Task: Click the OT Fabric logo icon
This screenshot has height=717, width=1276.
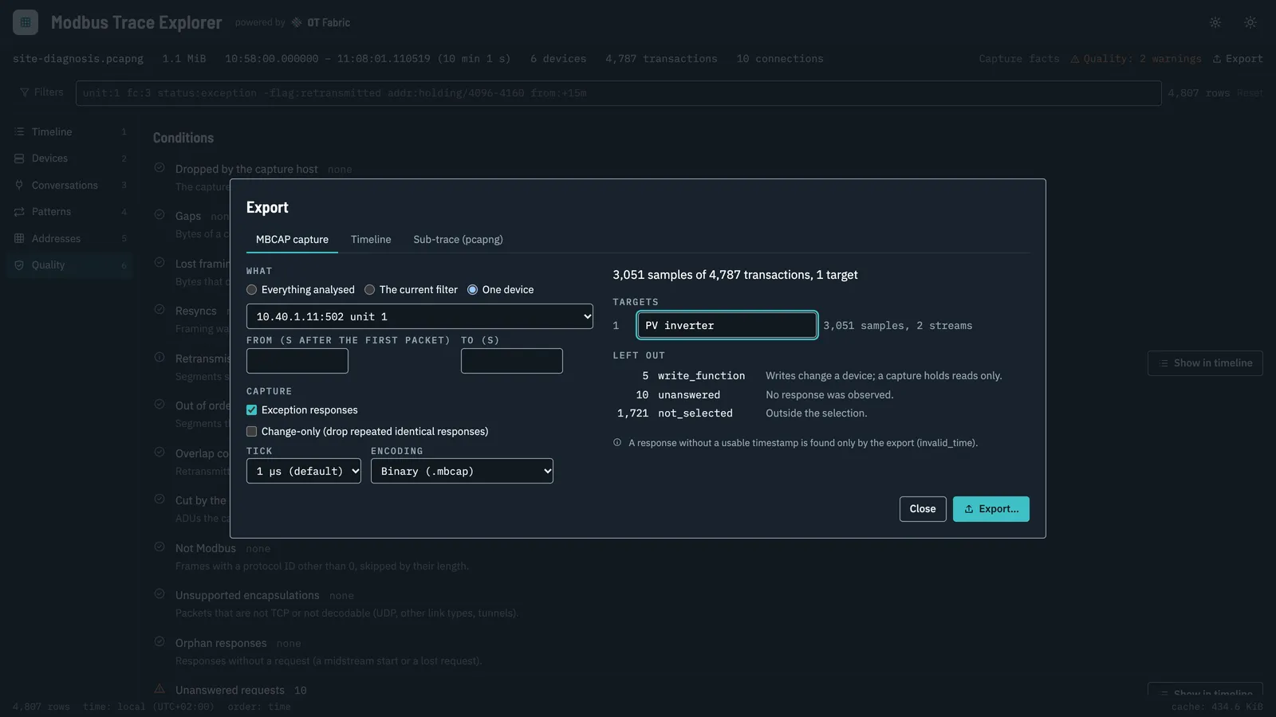Action: click(297, 22)
